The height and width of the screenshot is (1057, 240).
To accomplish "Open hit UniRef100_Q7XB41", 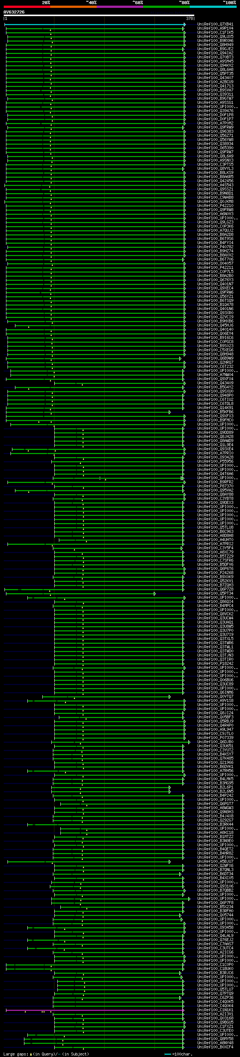I will (215, 25).
